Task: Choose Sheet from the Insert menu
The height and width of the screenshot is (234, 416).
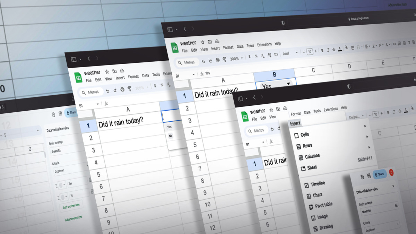Action: point(309,168)
